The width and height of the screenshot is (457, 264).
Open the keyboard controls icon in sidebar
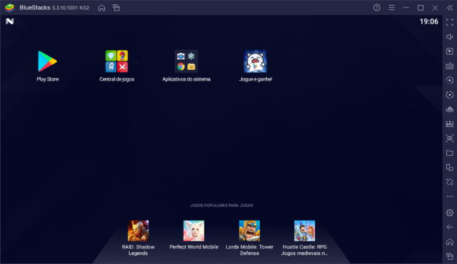click(x=449, y=65)
